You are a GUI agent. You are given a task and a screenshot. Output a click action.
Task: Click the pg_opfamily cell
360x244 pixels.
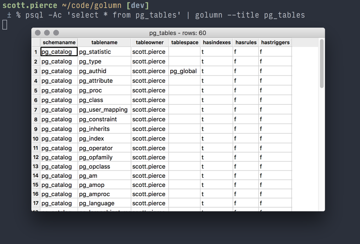(105, 157)
